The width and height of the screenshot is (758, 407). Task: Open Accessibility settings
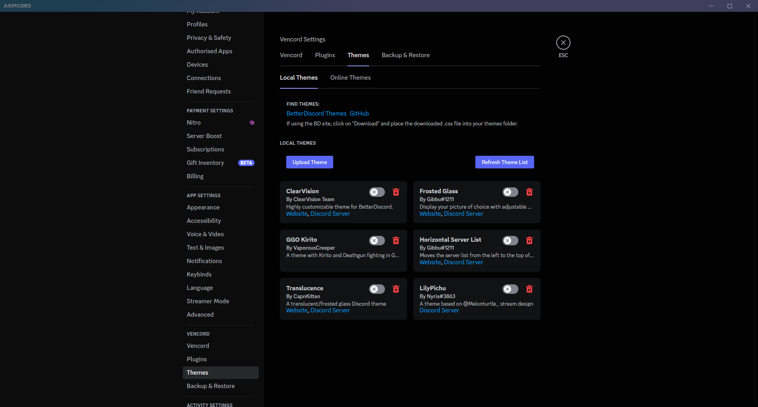pyautogui.click(x=221, y=221)
